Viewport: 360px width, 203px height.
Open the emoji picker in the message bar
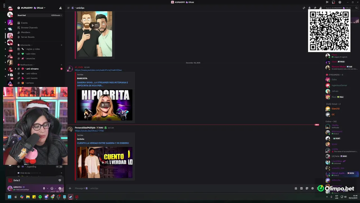tap(312, 188)
